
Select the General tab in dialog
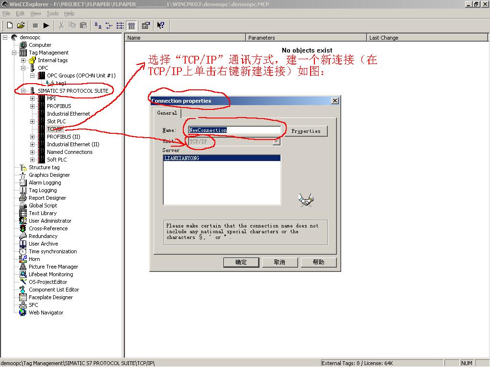point(167,113)
